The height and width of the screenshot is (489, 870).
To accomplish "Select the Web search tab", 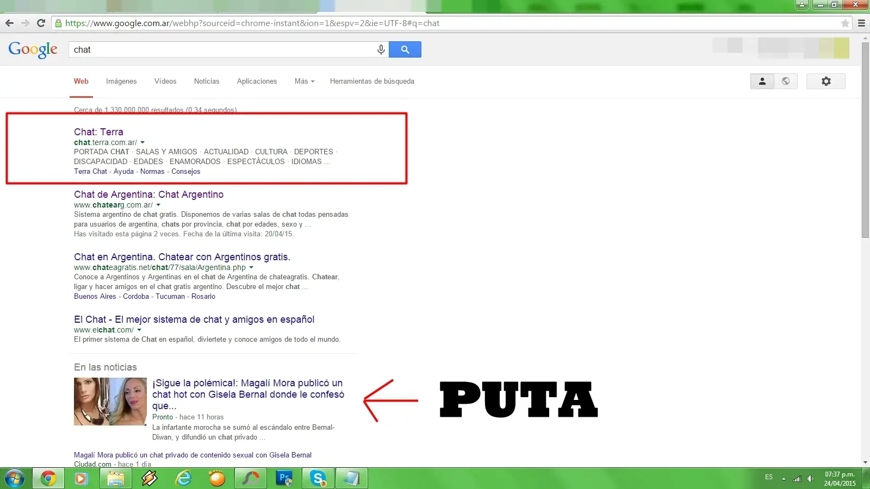I will (x=81, y=81).
